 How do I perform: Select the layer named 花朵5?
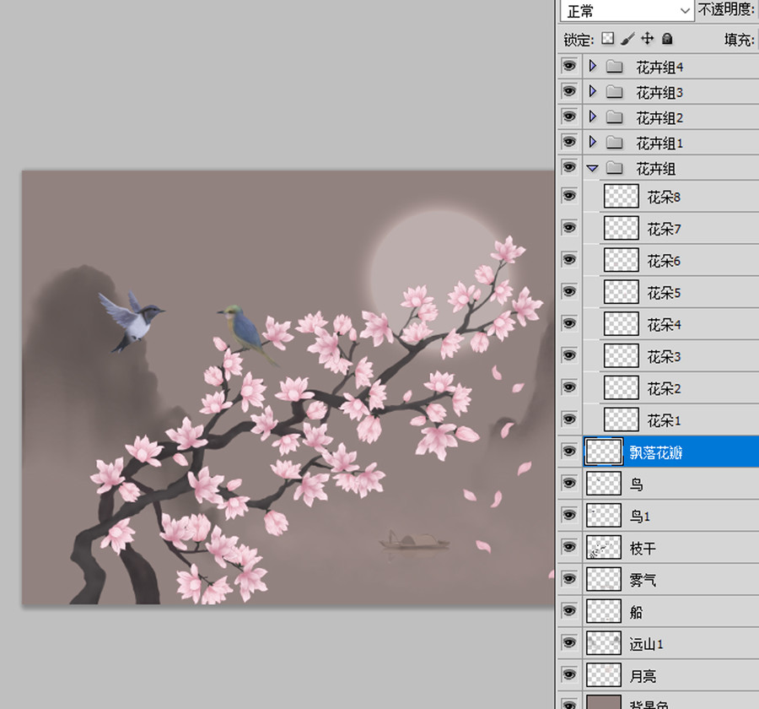pos(665,293)
